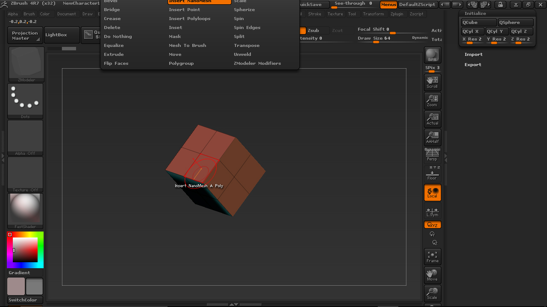Choose Polygroup in the action list
547x307 pixels.
[181, 64]
